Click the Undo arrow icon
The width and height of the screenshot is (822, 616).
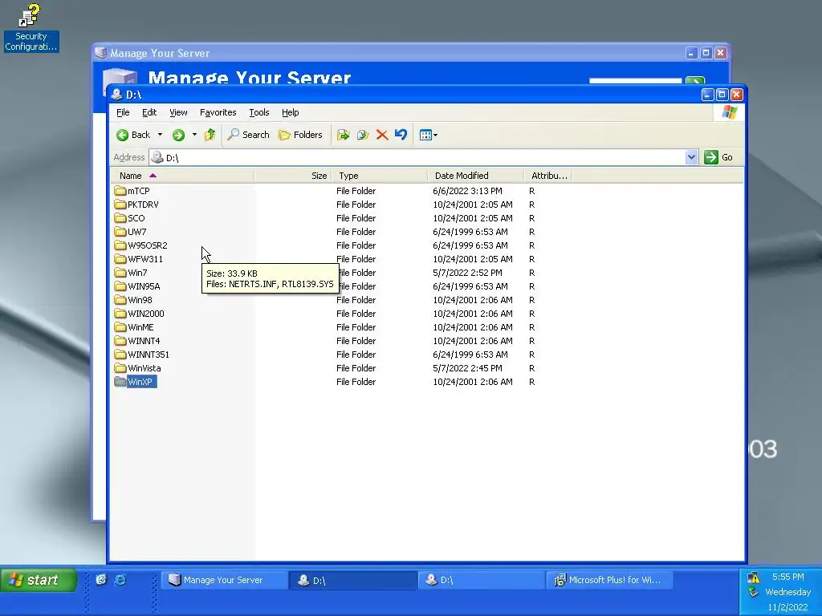point(401,135)
